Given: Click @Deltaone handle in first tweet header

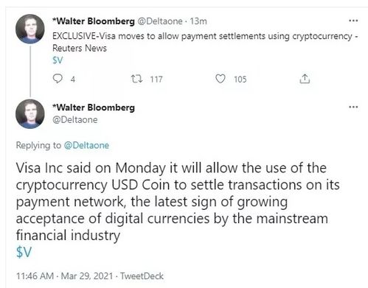Looking at the screenshot, I should [160, 21].
